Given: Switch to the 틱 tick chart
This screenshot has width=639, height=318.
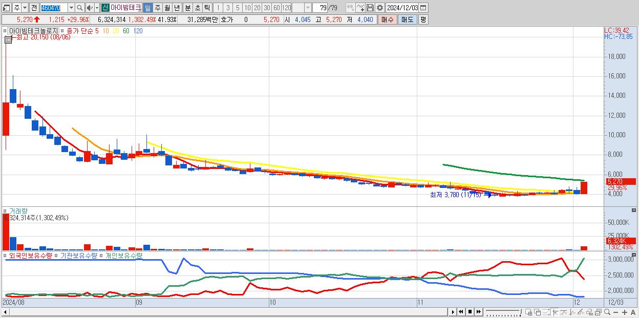Looking at the screenshot, I should (207, 8).
